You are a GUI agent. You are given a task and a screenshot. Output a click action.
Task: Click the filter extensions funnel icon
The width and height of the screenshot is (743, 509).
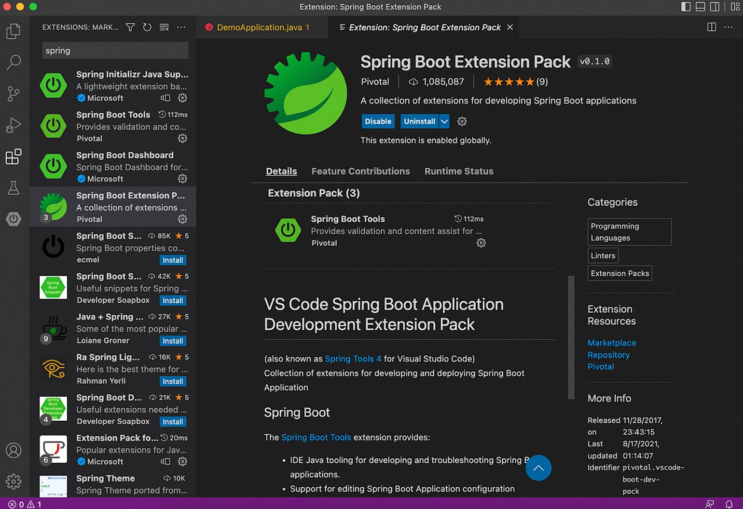[x=130, y=27]
